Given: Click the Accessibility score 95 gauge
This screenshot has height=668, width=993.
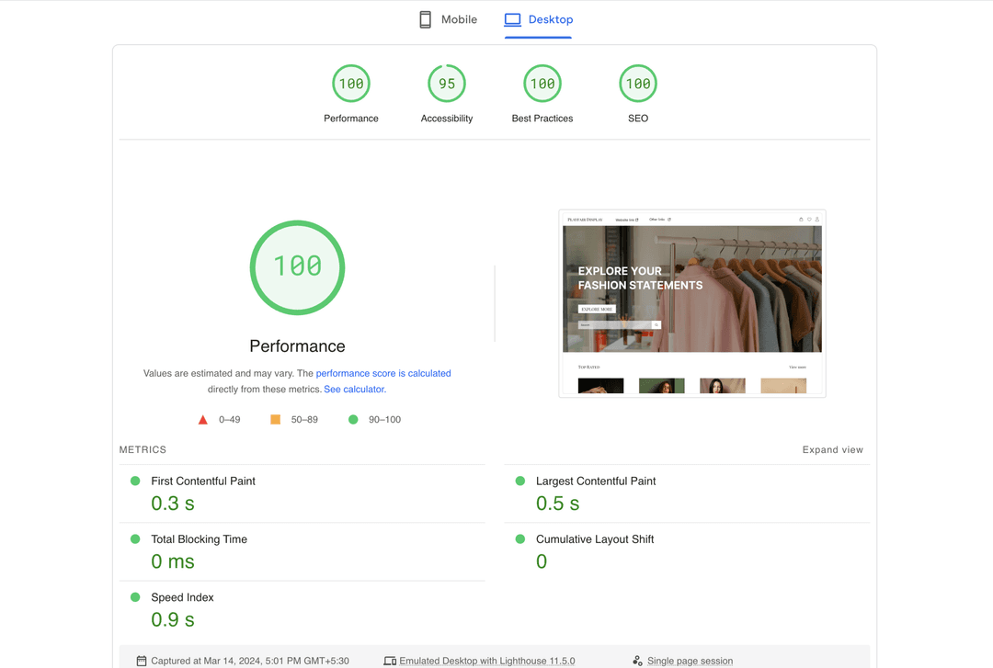Looking at the screenshot, I should 447,84.
